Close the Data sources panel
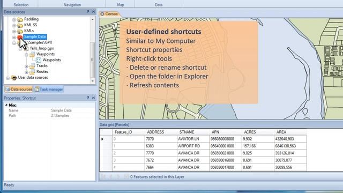 coord(93,12)
